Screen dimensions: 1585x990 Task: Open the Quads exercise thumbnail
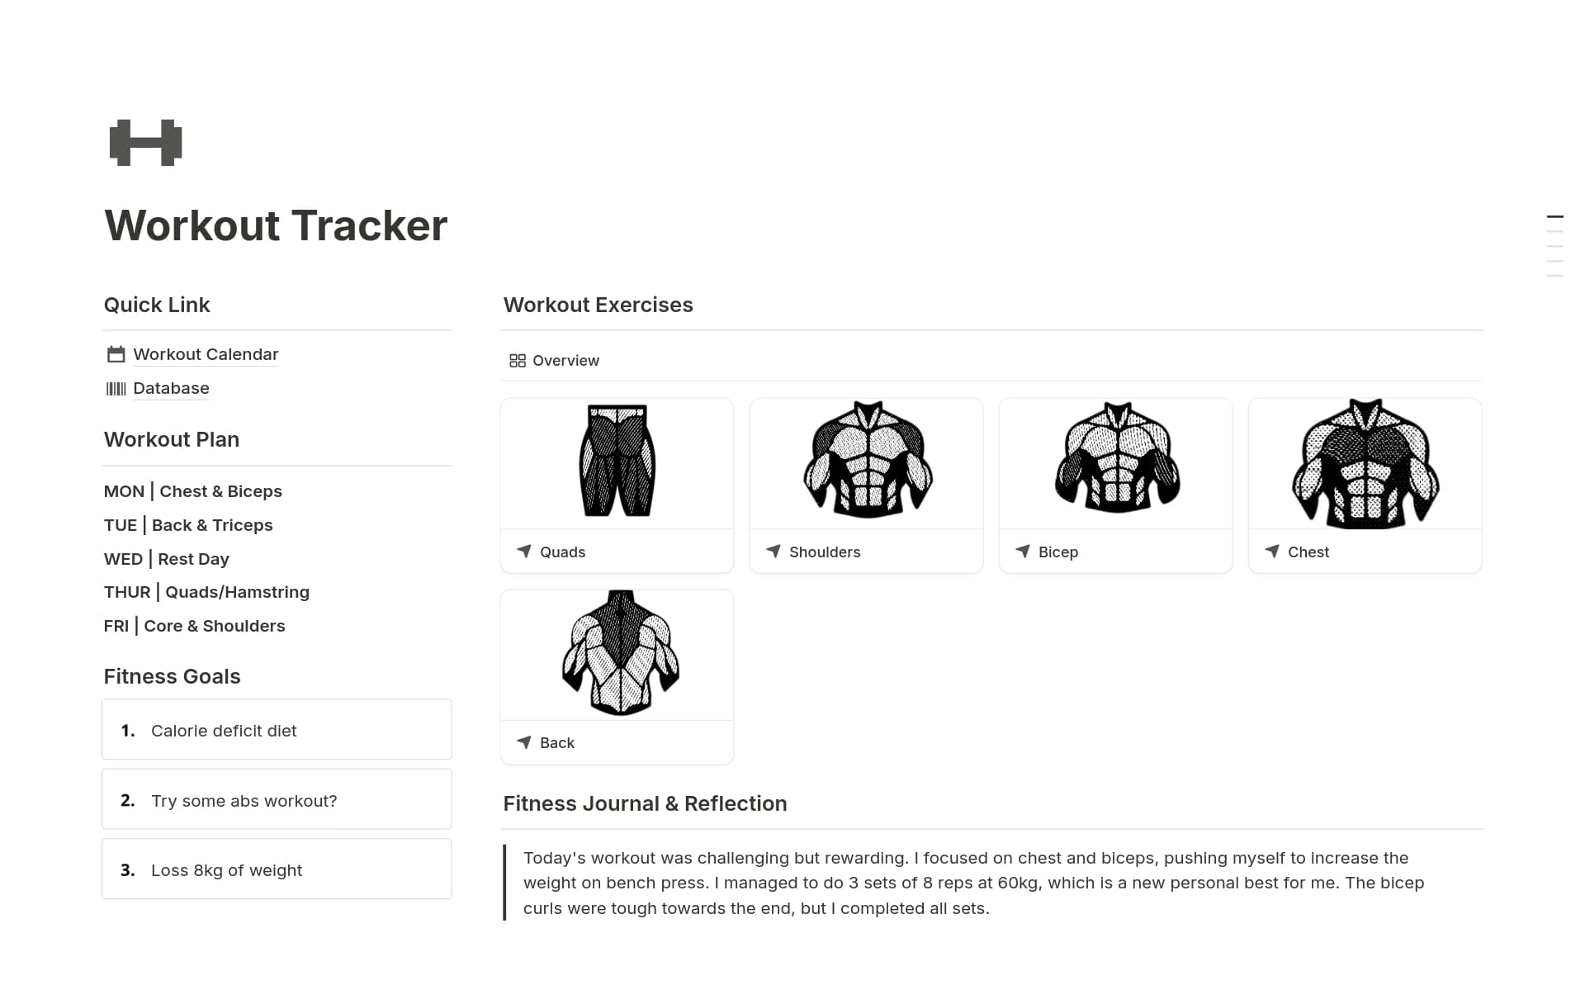617,462
